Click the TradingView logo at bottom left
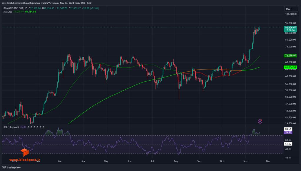The width and height of the screenshot is (301, 171). coord(11,167)
